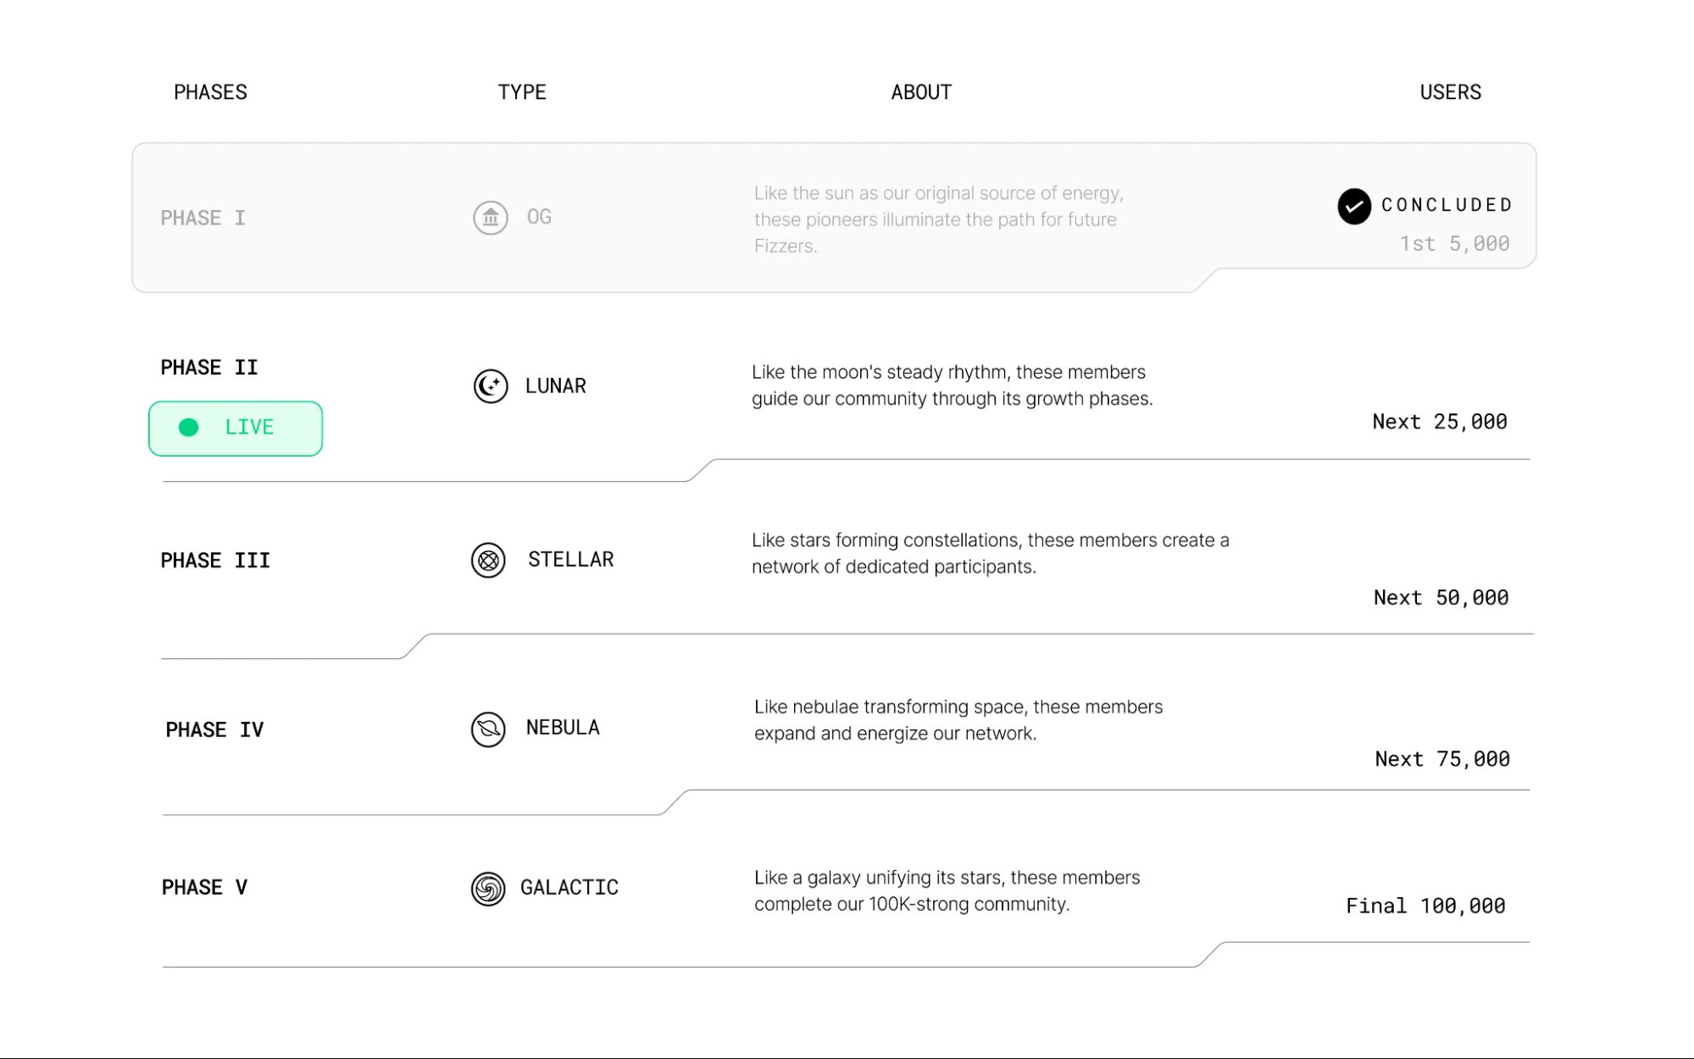This screenshot has height=1059, width=1694.
Task: Click the PHASE V label
Action: 204,887
